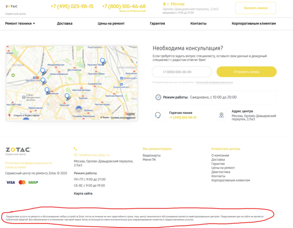
Task: Open the Гарантия menu item
Action: click(x=158, y=23)
